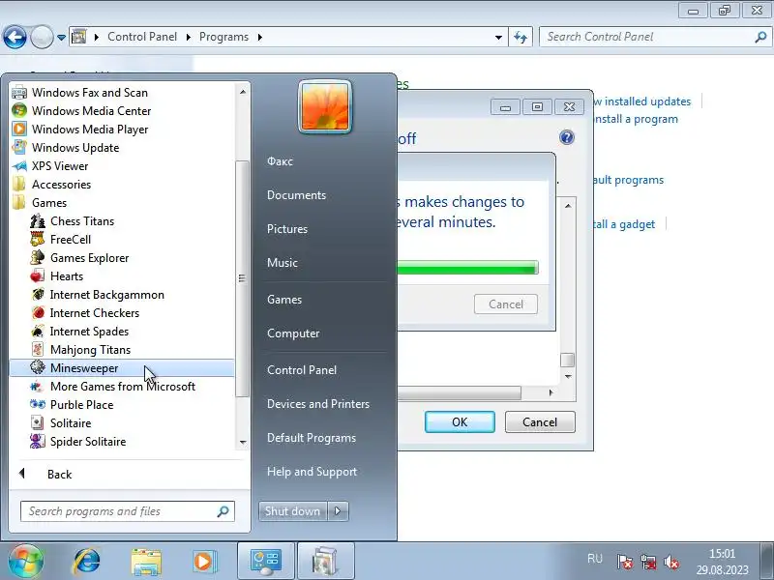The image size is (774, 580).
Task: Click the installed updates link
Action: coord(641,101)
